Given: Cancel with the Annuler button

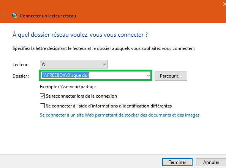Looking at the screenshot, I should coord(211,162).
